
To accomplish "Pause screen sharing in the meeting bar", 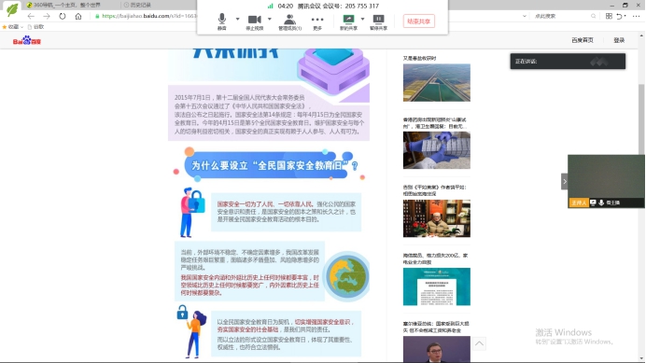I will click(378, 21).
